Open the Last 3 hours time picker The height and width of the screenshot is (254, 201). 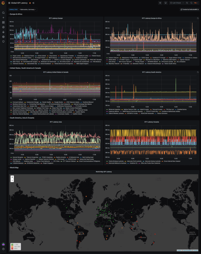pos(177,3)
